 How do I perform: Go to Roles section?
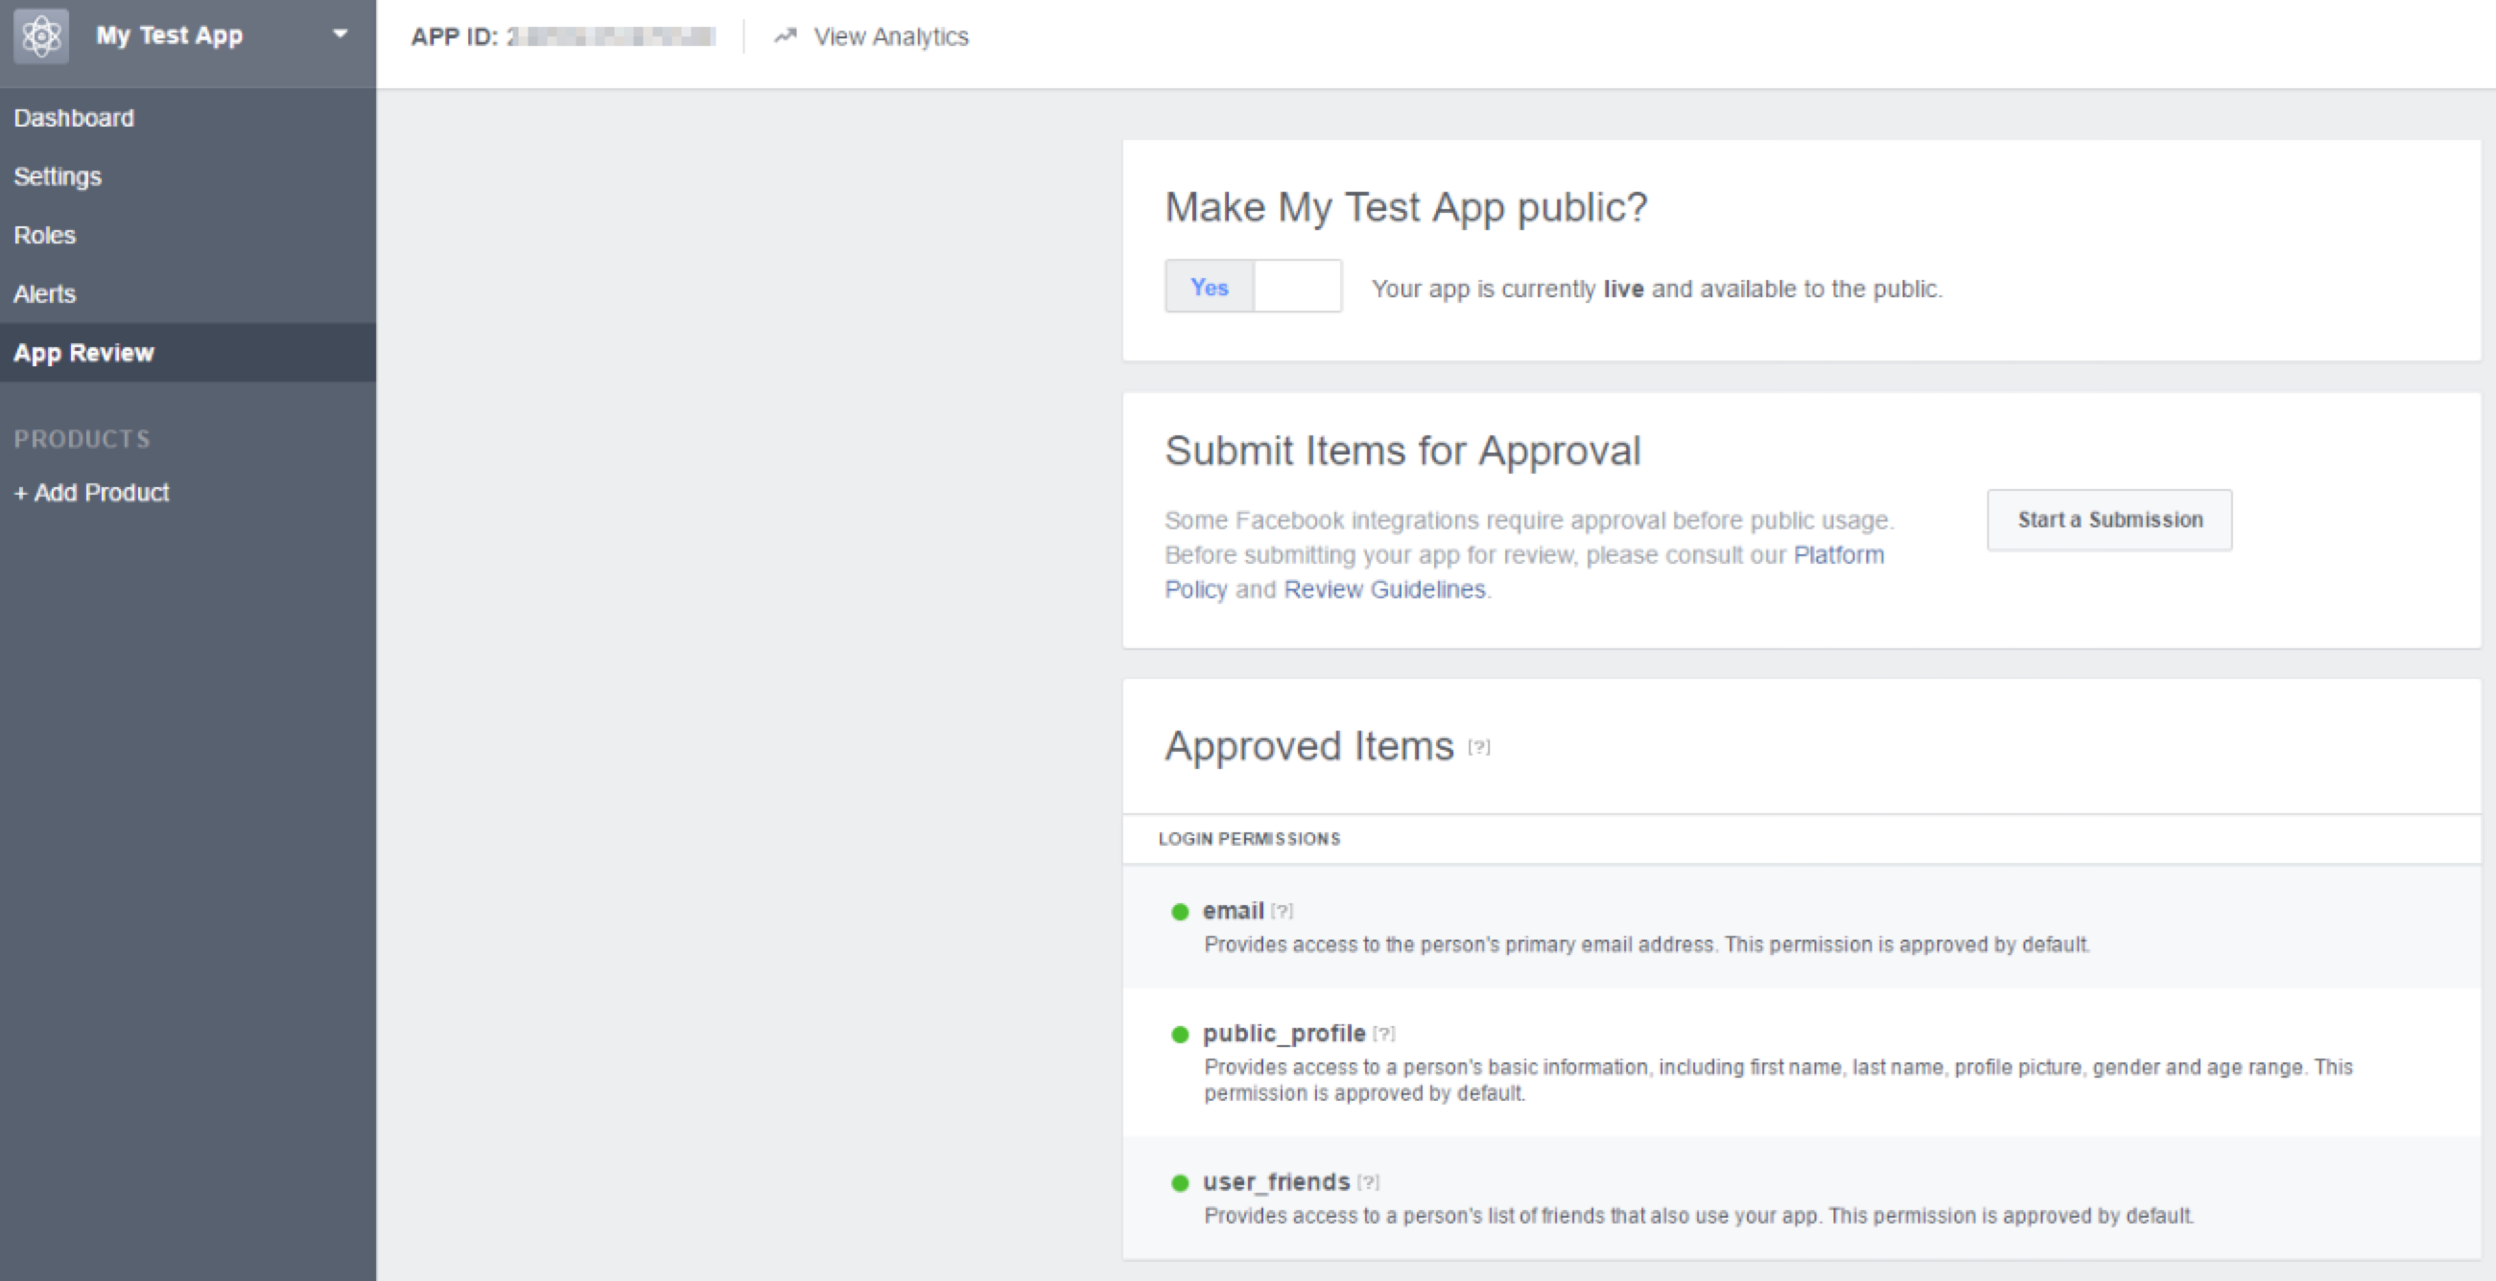tap(44, 235)
